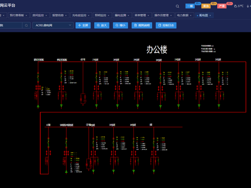Close the 充电桩监控 tab
The image size is (251, 188).
point(89,16)
